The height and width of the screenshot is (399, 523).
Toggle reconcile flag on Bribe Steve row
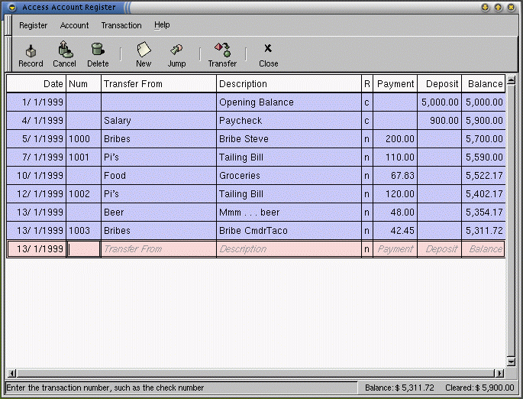click(x=367, y=139)
